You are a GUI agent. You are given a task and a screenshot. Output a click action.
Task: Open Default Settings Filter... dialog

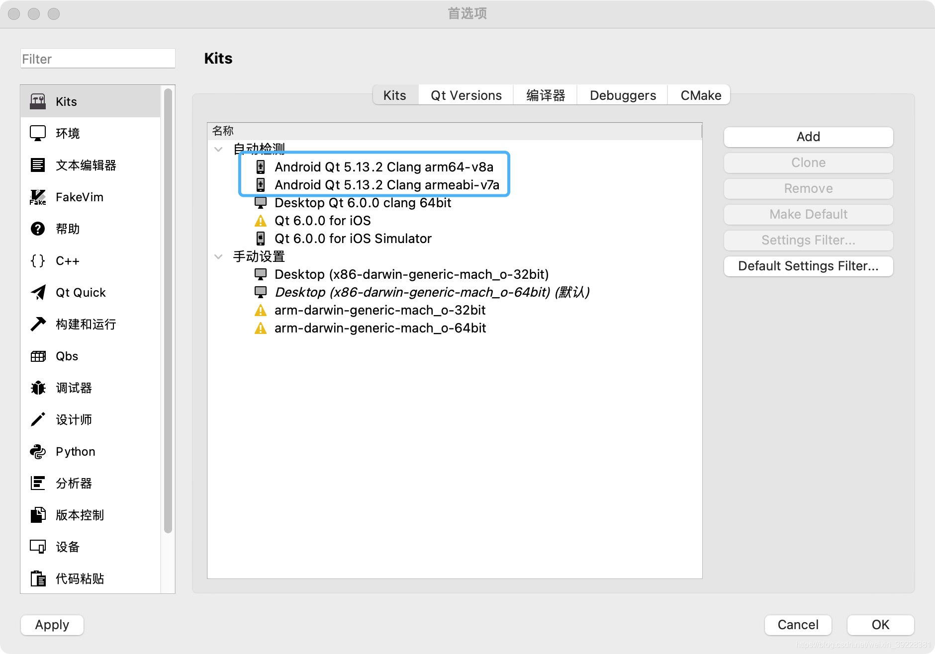(808, 266)
